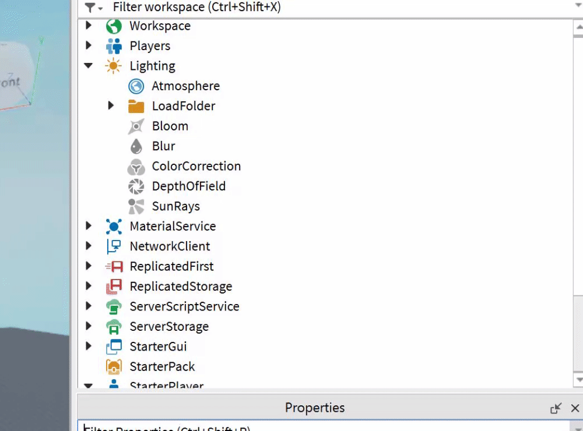Click the ServerScriptService icon

pyautogui.click(x=114, y=307)
